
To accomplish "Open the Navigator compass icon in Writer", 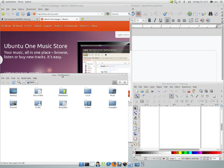I will pos(216,14).
